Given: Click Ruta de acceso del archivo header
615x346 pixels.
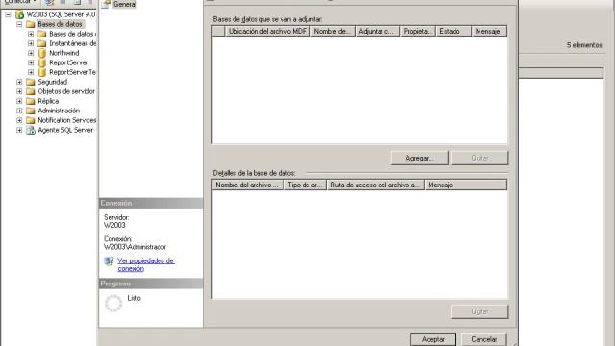Looking at the screenshot, I should [x=376, y=185].
